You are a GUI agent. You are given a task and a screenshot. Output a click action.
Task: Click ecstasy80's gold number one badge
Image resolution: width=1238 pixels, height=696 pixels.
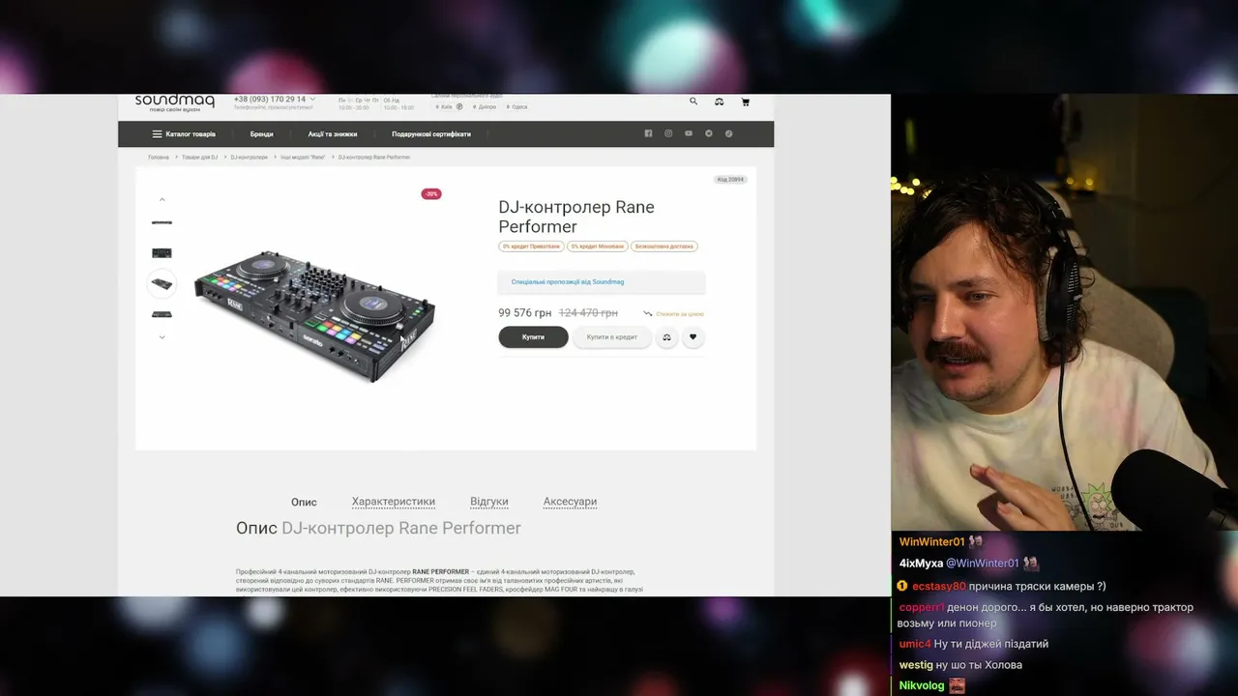901,586
